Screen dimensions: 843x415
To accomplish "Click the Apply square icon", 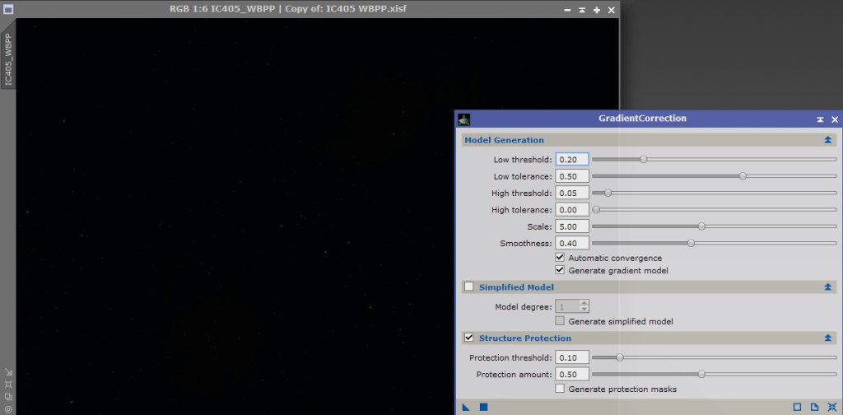I will pos(484,407).
